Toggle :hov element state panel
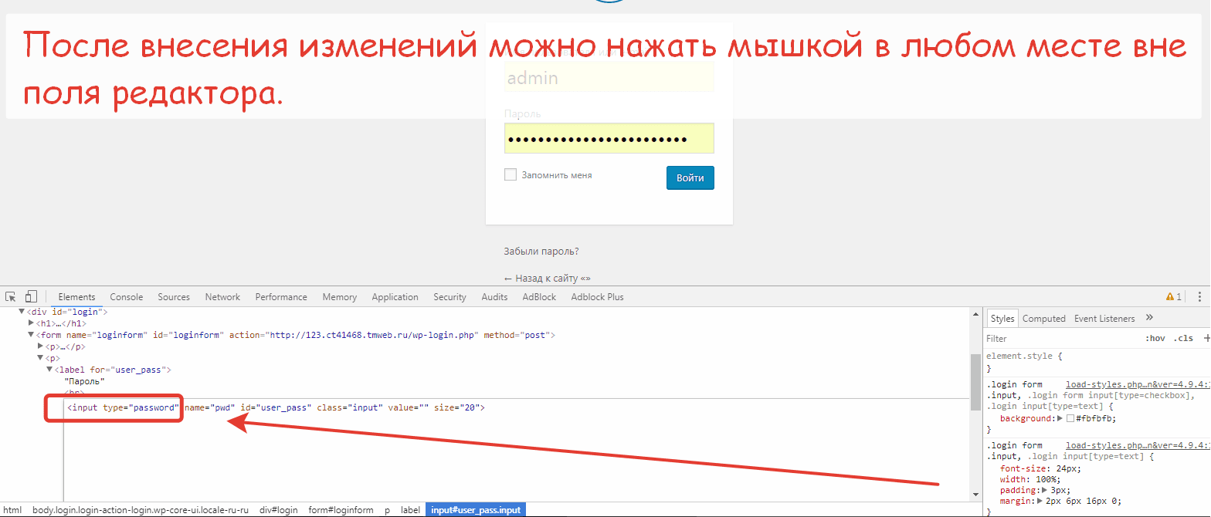The image size is (1211, 517). (x=1155, y=339)
